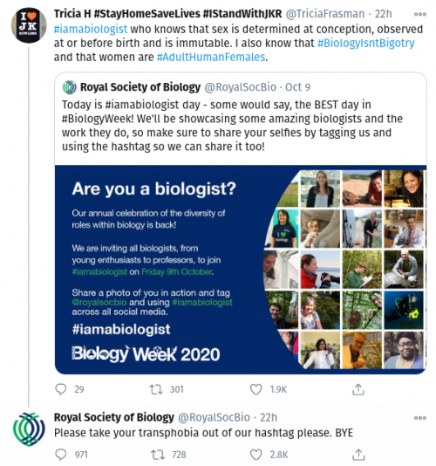Open Royal Society of Biology name in reply

[113, 417]
